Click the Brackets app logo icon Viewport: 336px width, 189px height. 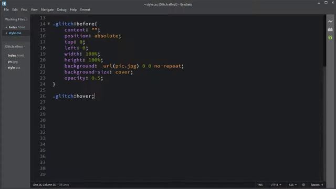click(x=4, y=4)
